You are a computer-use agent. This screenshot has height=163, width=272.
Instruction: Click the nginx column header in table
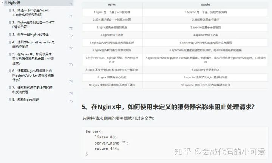(x=112, y=5)
